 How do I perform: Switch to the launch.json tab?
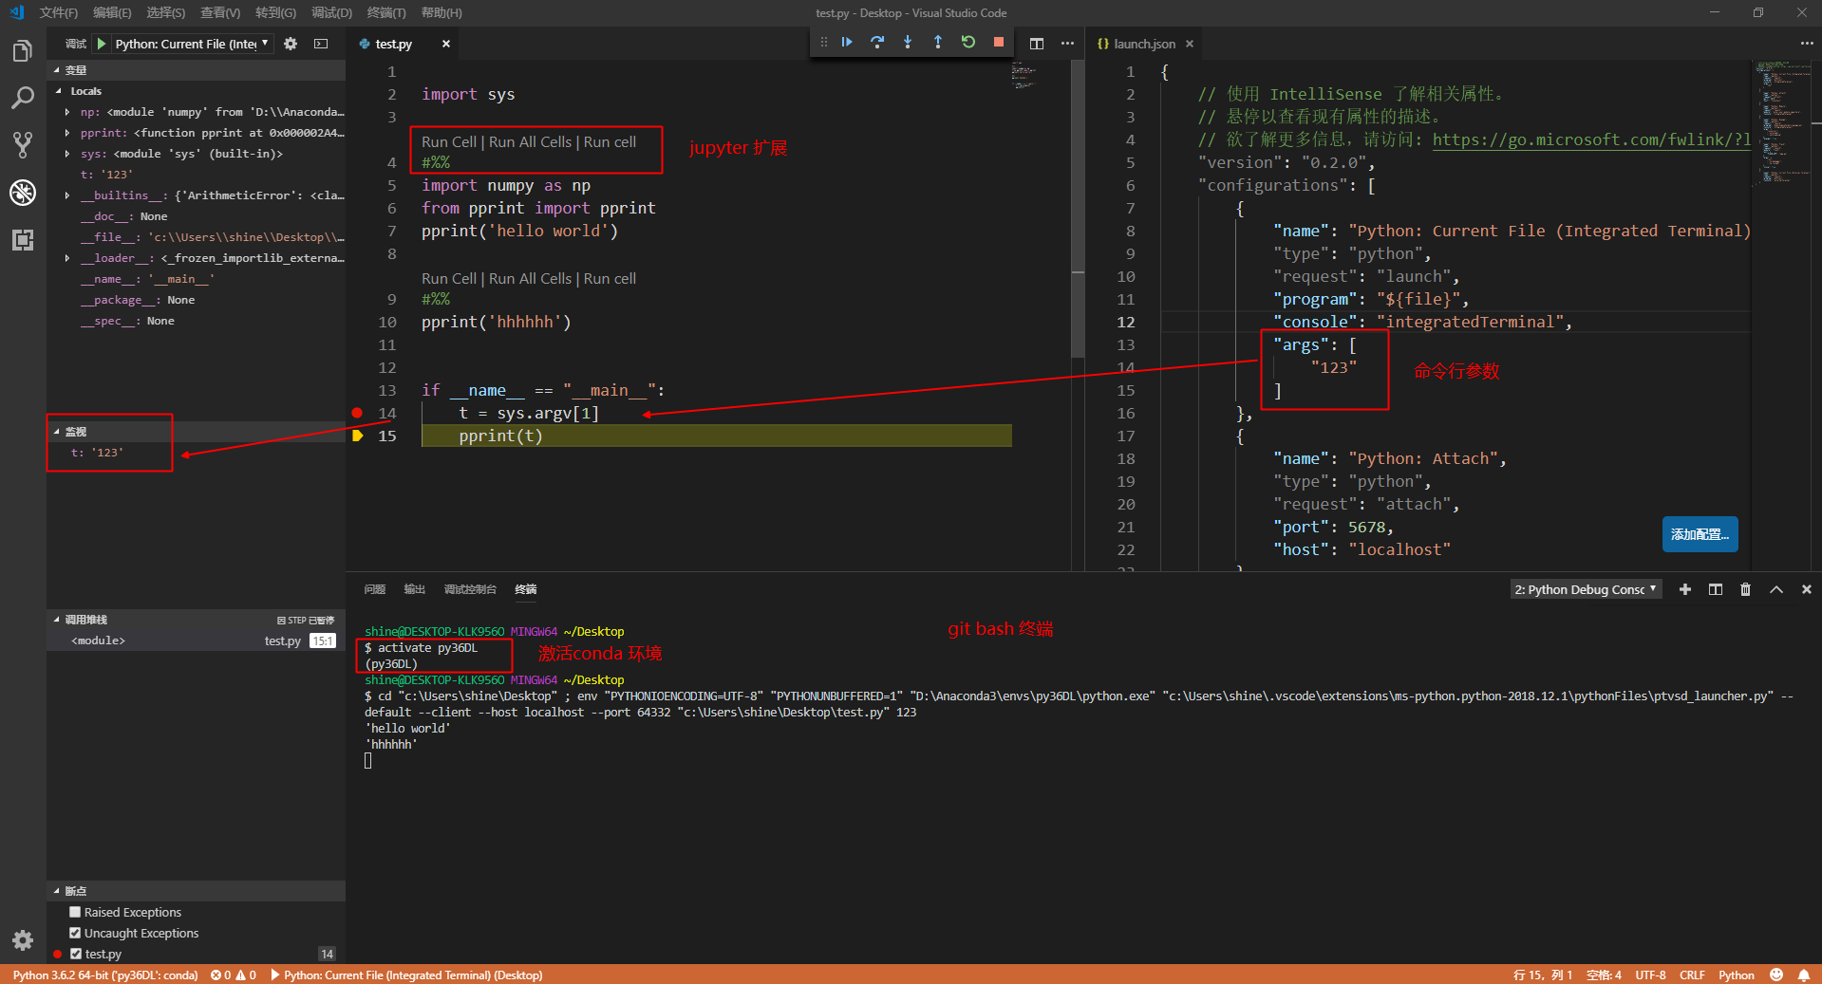click(x=1143, y=44)
